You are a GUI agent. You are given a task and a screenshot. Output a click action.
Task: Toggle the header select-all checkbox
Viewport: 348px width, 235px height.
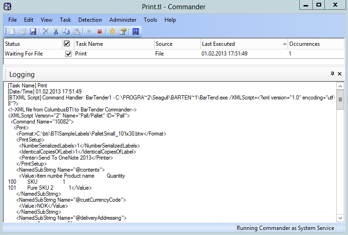tap(67, 44)
